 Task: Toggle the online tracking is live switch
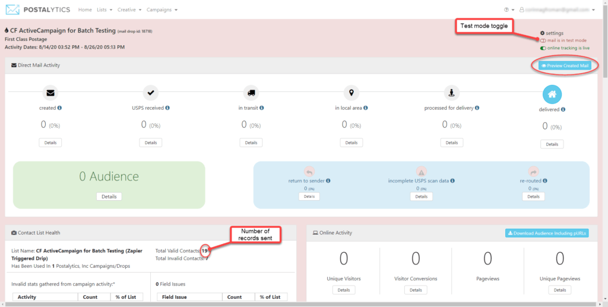543,48
